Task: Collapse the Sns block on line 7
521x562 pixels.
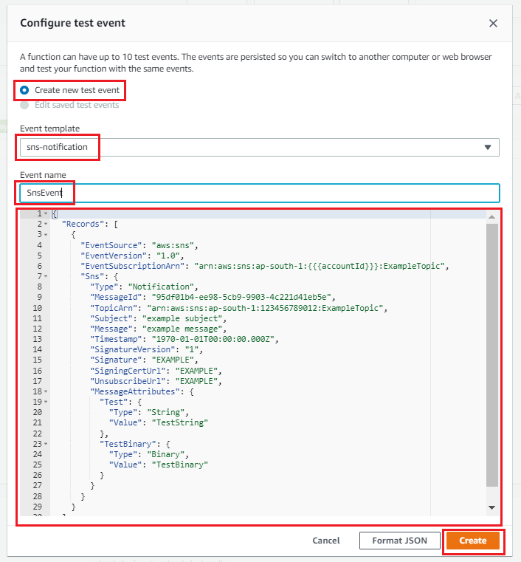Action: [46, 276]
